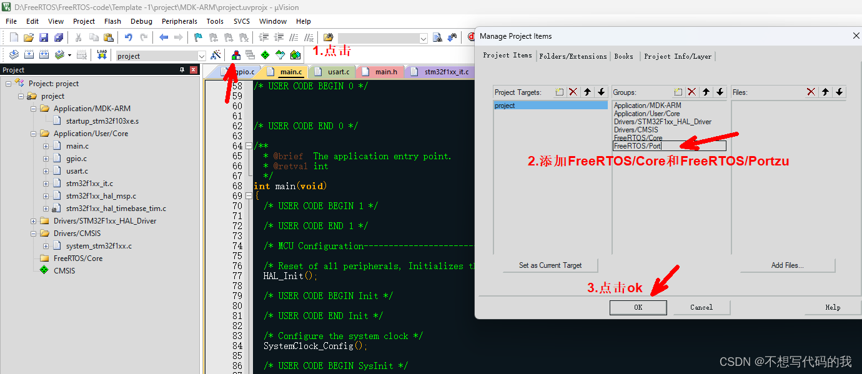Click the Save All toolbar icon

[x=59, y=38]
